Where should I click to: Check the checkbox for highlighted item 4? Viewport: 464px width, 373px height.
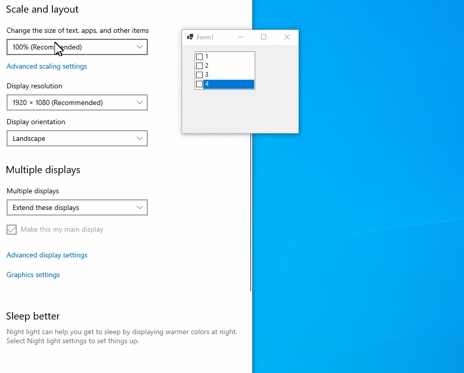point(200,84)
